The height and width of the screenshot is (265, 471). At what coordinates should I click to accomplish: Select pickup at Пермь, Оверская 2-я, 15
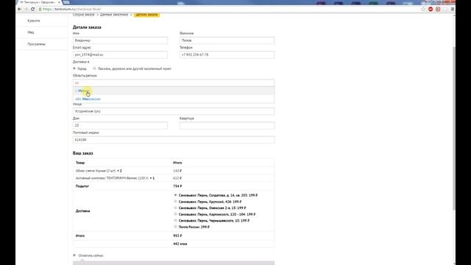175,208
